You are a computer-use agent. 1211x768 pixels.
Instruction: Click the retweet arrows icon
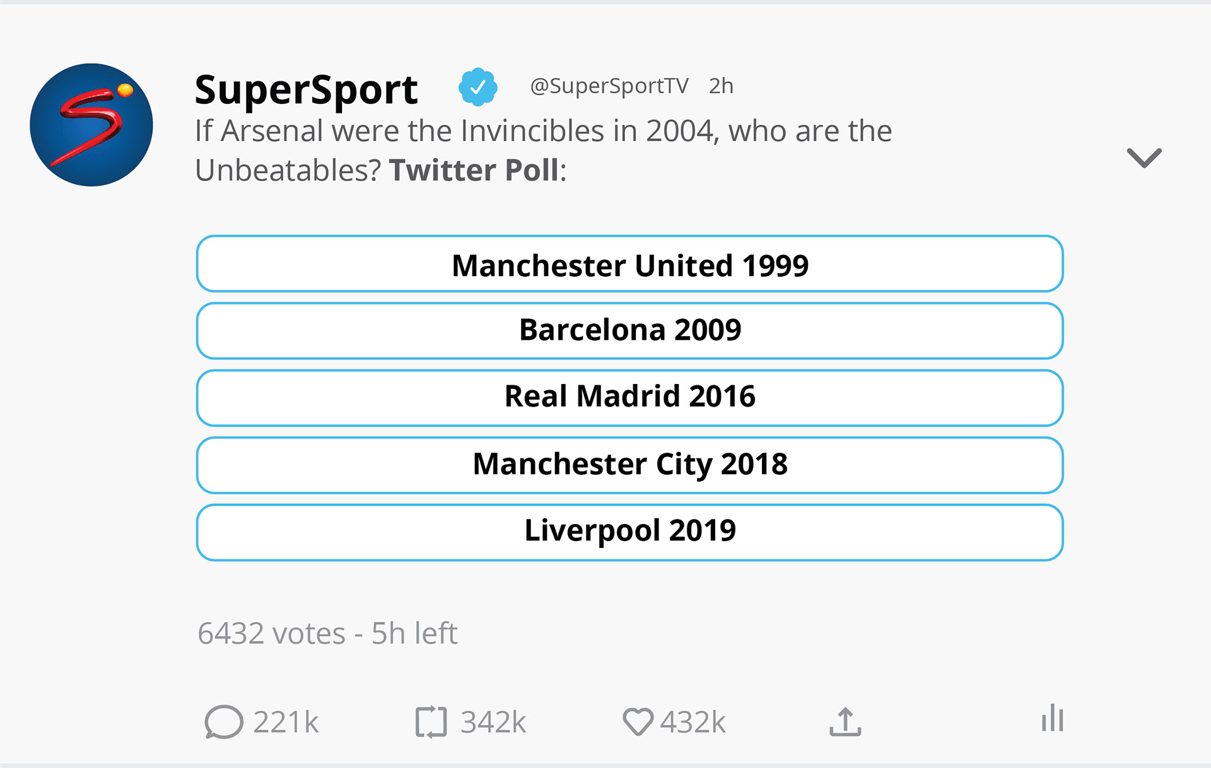coord(431,722)
